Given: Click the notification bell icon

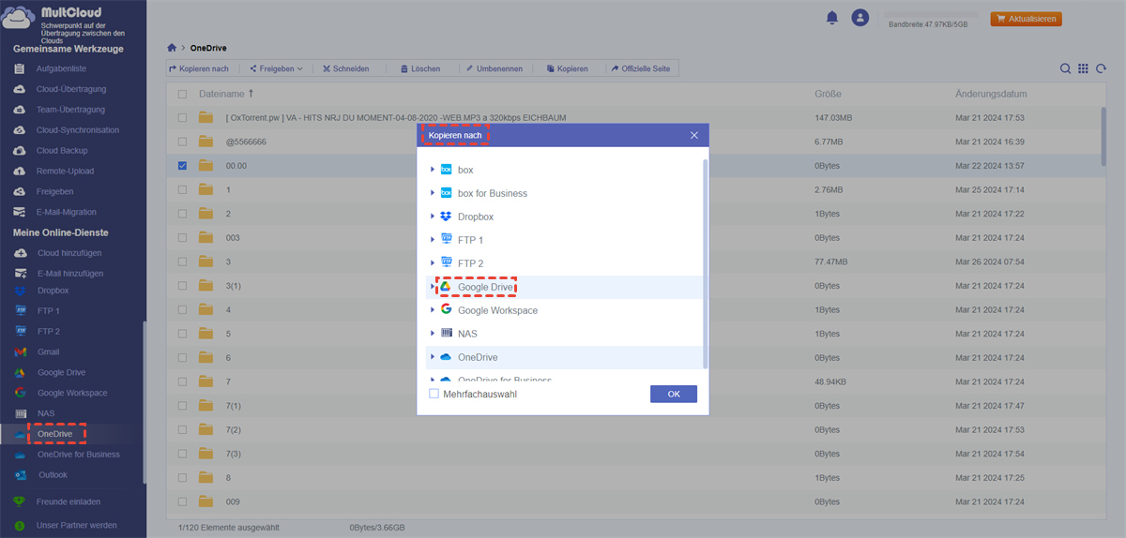Looking at the screenshot, I should coord(831,18).
